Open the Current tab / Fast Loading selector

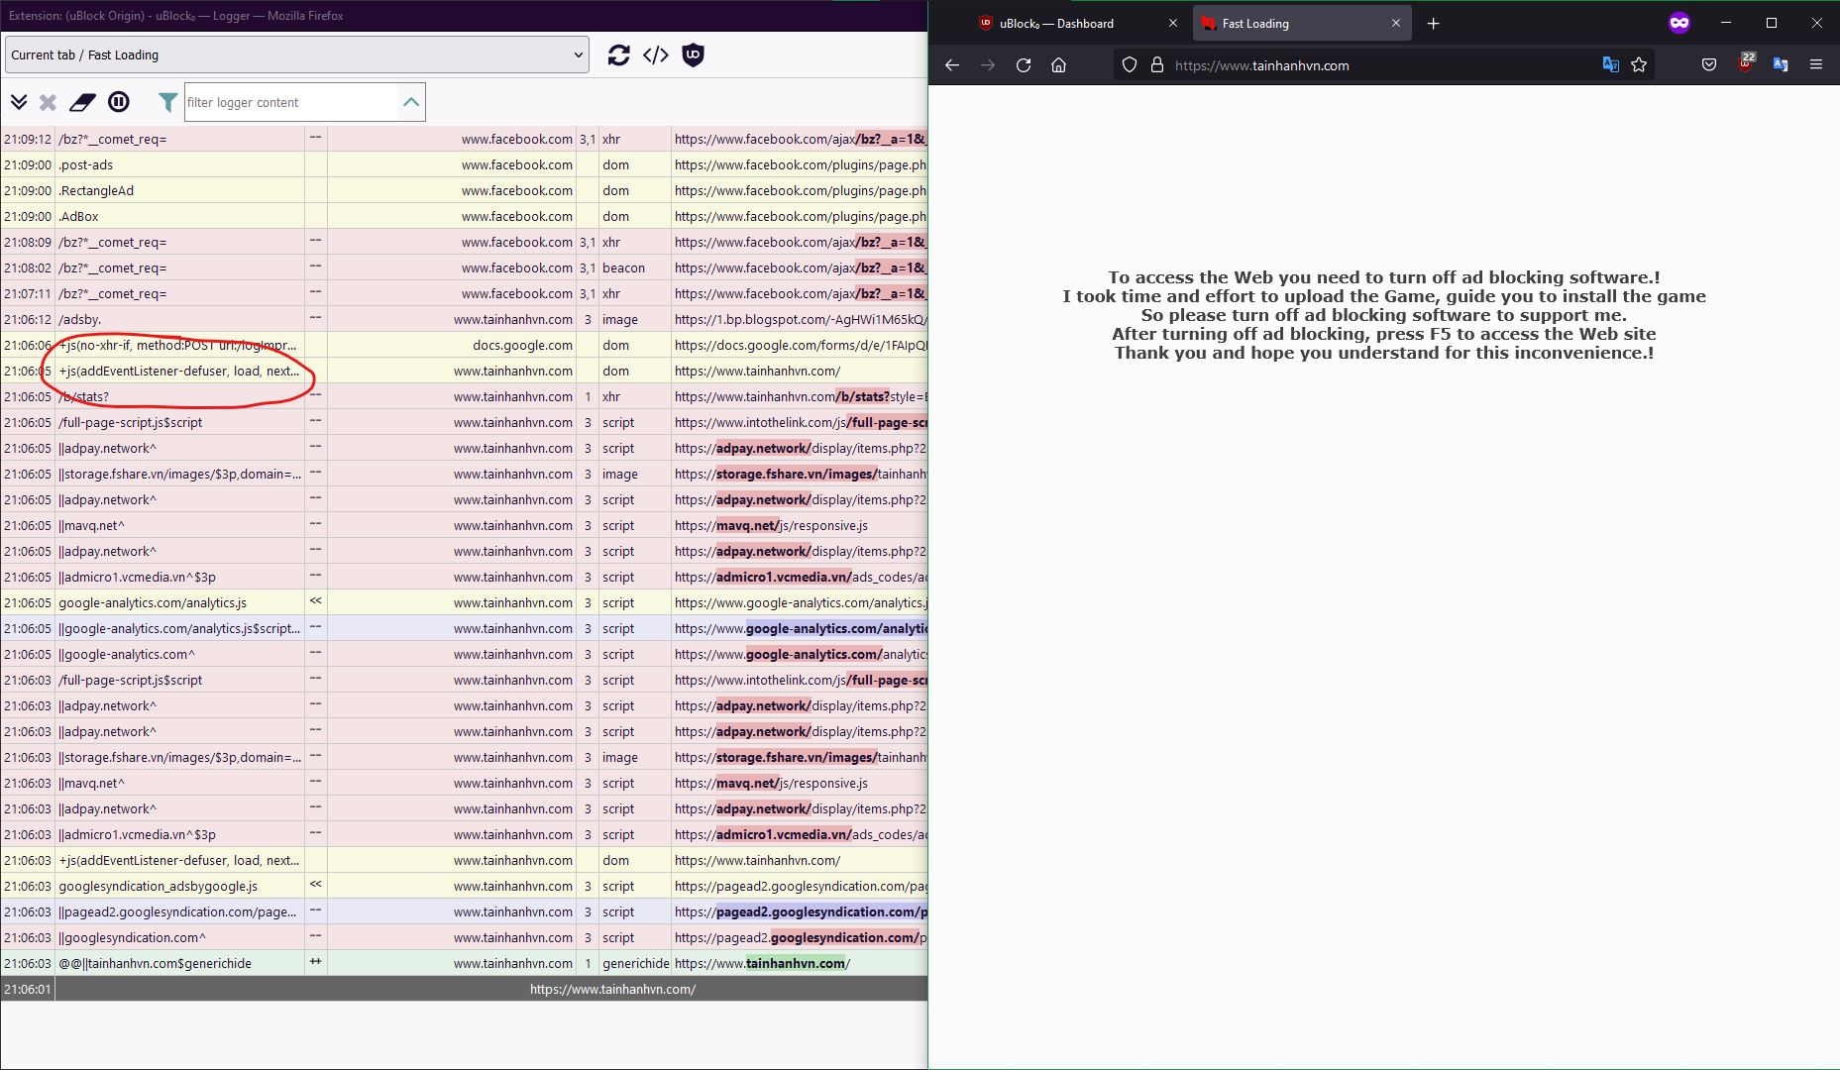click(296, 54)
